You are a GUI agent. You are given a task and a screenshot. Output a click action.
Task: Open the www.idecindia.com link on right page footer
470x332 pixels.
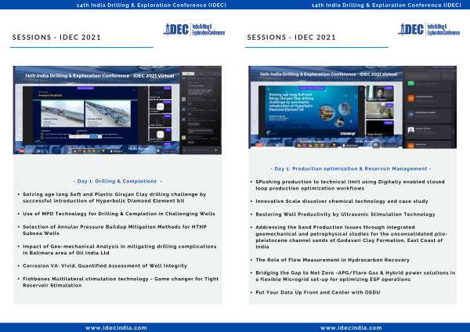pos(351,328)
